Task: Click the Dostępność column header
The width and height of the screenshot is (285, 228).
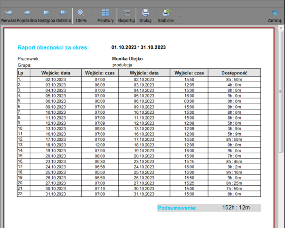Action: (x=234, y=73)
